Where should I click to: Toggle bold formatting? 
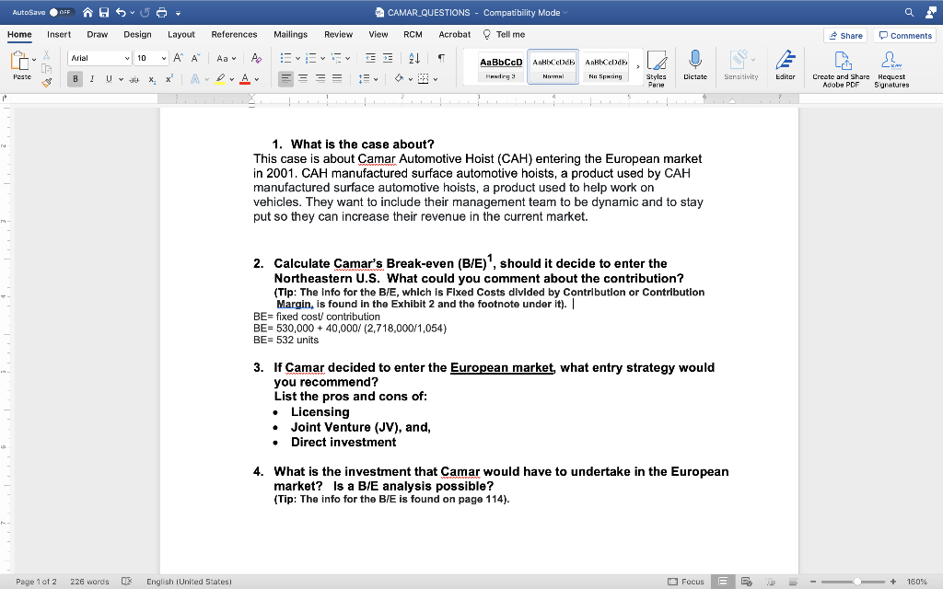pos(75,81)
